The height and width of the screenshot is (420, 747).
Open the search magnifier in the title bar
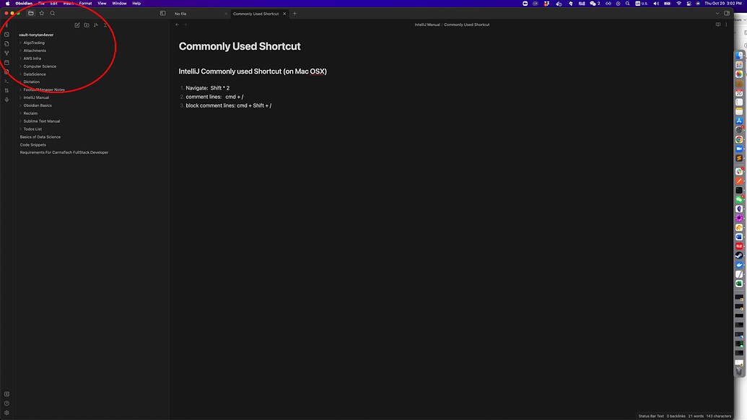click(x=52, y=13)
